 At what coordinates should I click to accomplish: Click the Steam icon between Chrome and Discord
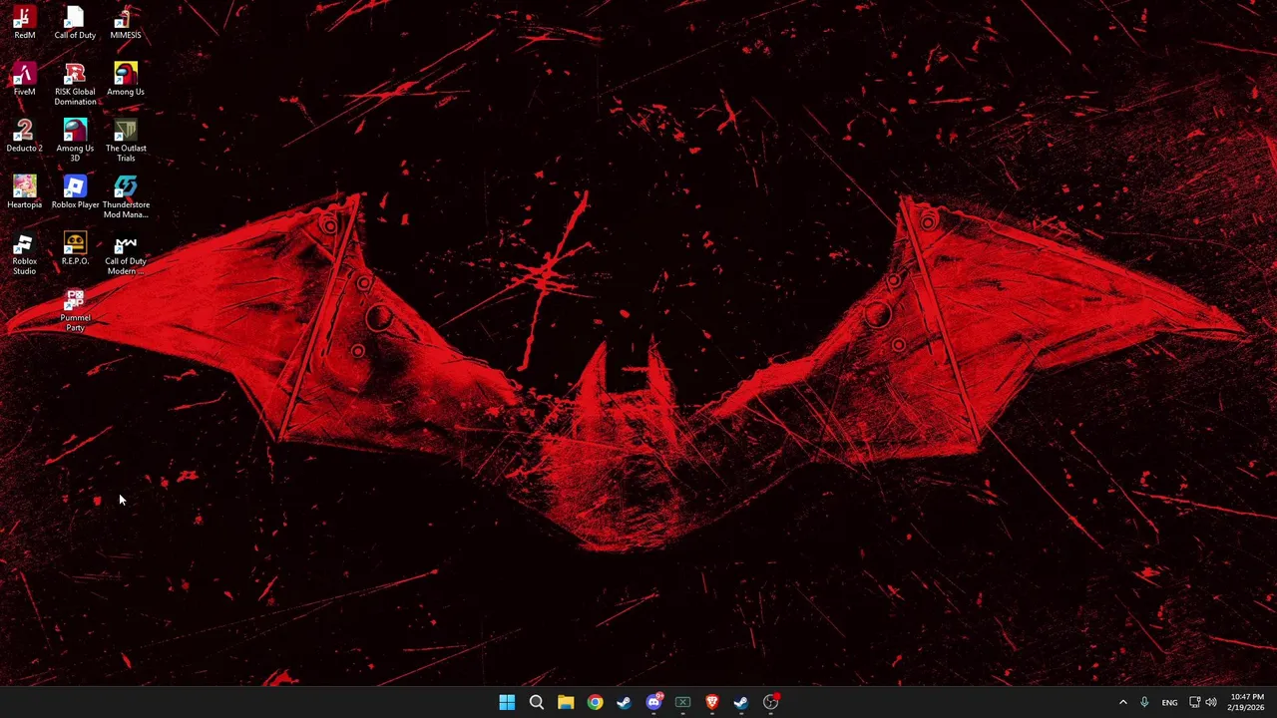point(624,702)
